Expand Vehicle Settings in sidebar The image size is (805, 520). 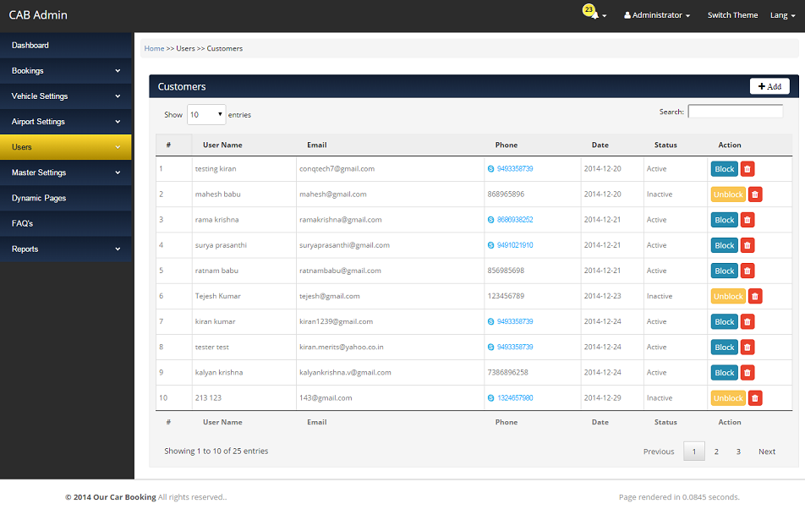click(x=66, y=96)
